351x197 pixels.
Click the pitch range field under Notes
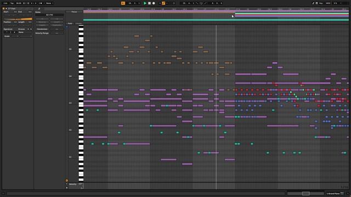coord(49,15)
